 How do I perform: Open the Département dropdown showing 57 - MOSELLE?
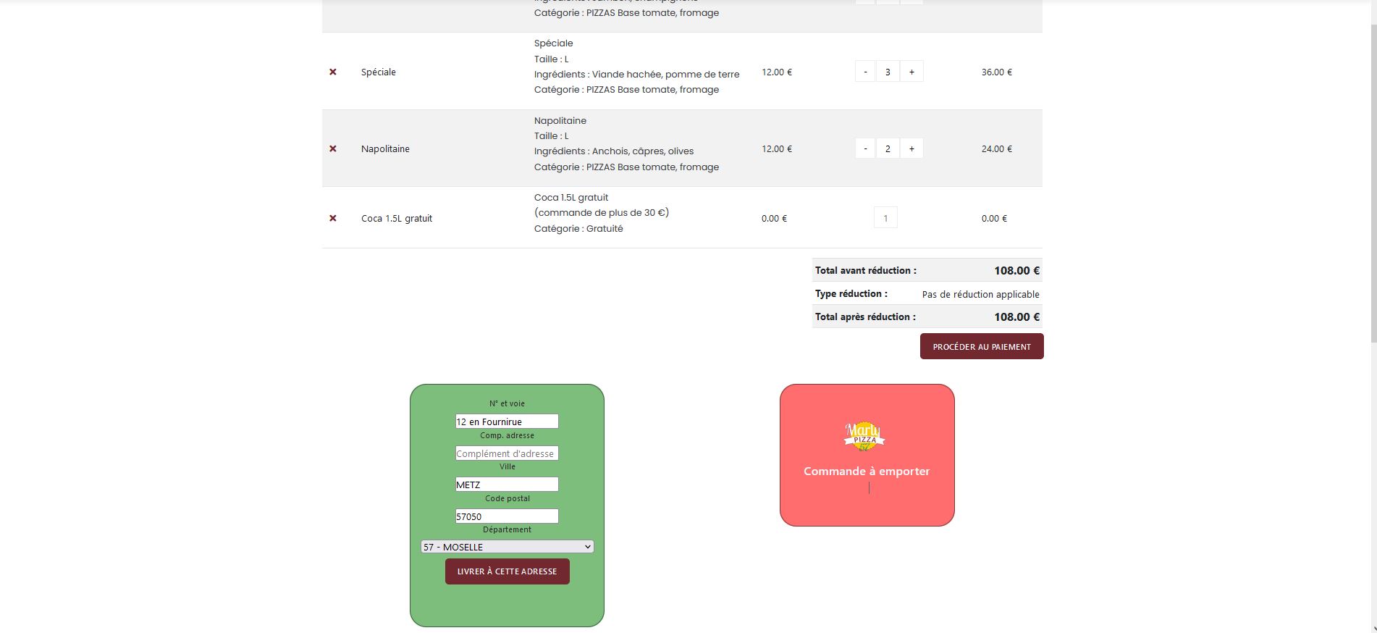click(507, 547)
